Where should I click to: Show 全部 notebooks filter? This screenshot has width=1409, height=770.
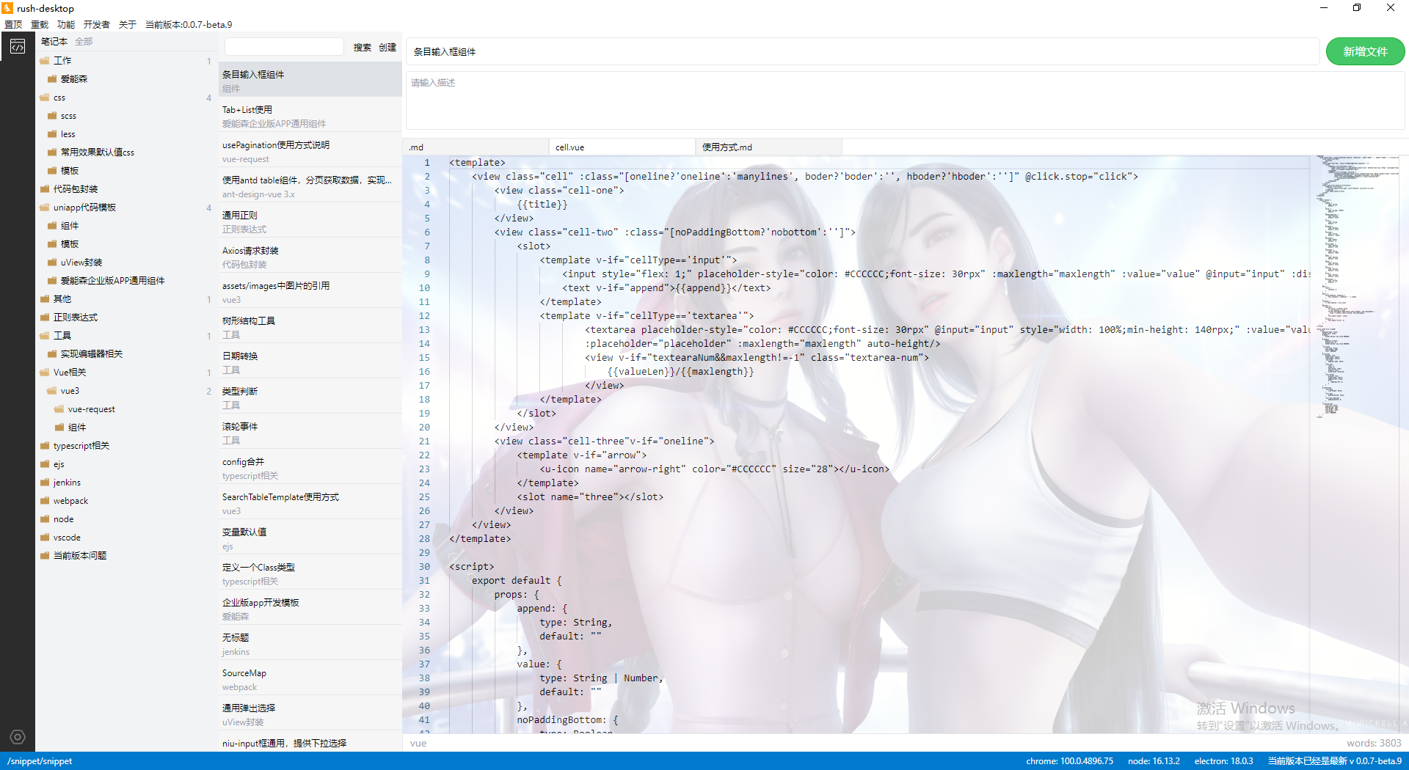tap(84, 42)
